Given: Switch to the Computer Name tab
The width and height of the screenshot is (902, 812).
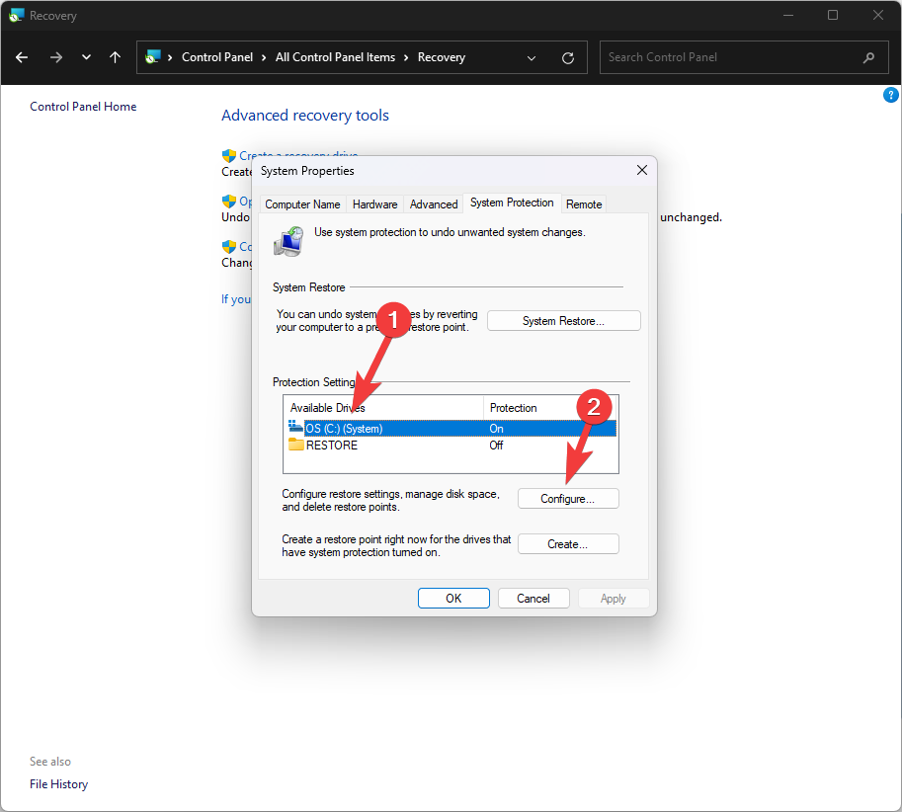Looking at the screenshot, I should (x=302, y=204).
